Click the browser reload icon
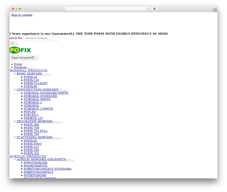 [148, 9]
